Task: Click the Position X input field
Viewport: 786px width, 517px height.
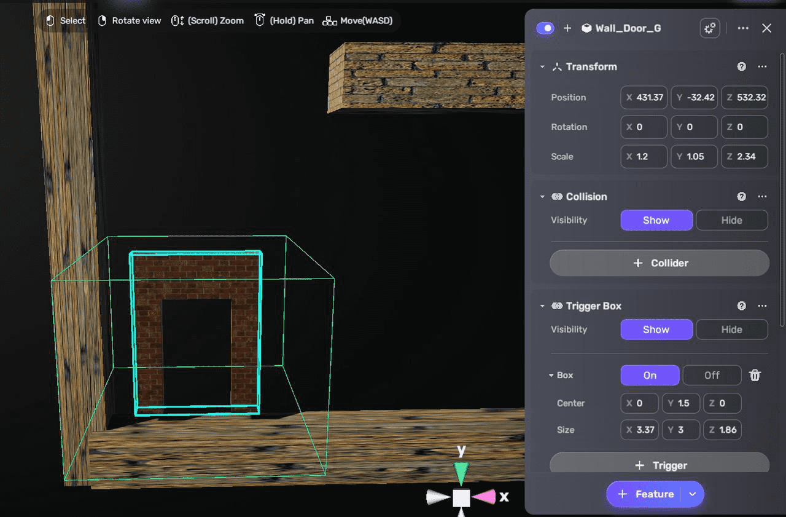Action: coord(644,98)
